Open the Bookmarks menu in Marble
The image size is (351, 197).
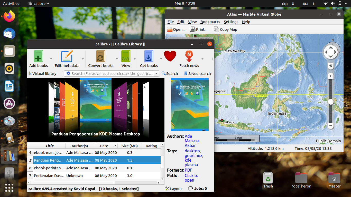coord(210,22)
